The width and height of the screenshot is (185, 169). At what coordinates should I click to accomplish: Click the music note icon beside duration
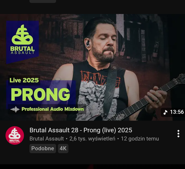[x=165, y=112]
